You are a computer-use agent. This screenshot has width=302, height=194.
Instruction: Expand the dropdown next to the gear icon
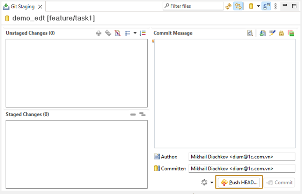[x=212, y=182]
